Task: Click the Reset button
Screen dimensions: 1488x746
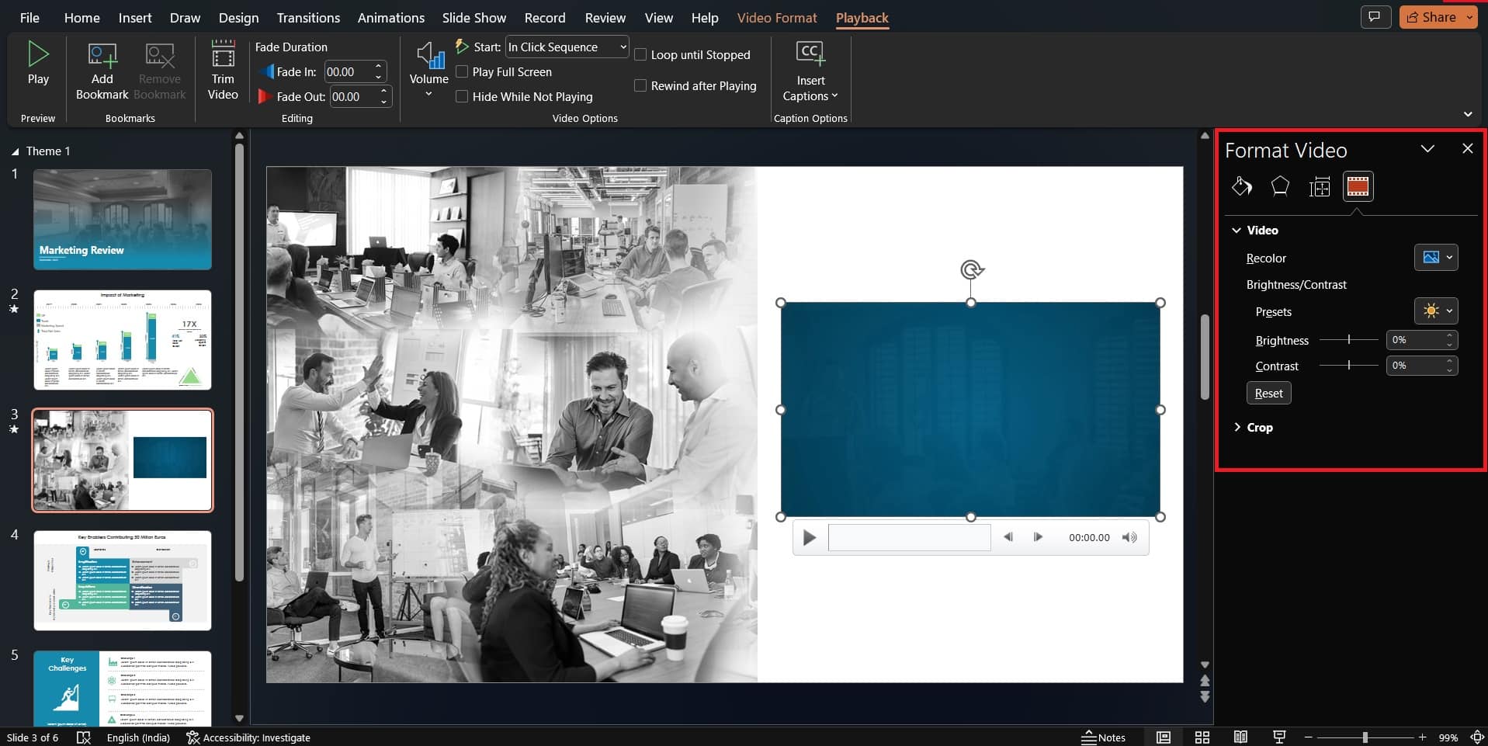Action: [x=1268, y=393]
